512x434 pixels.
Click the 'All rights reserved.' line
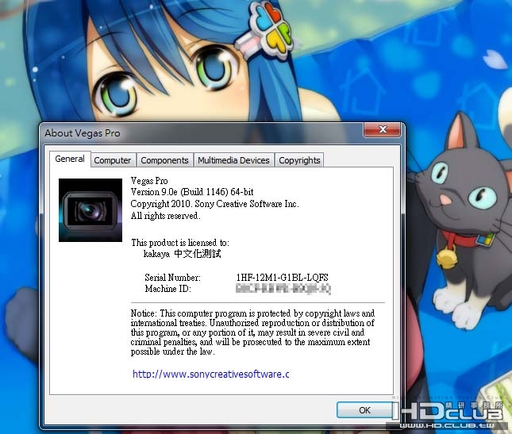click(166, 216)
